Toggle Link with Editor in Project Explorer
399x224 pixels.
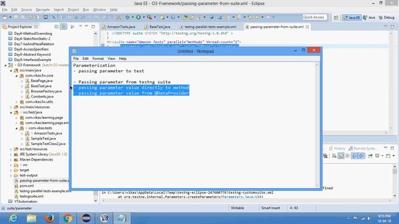64,27
